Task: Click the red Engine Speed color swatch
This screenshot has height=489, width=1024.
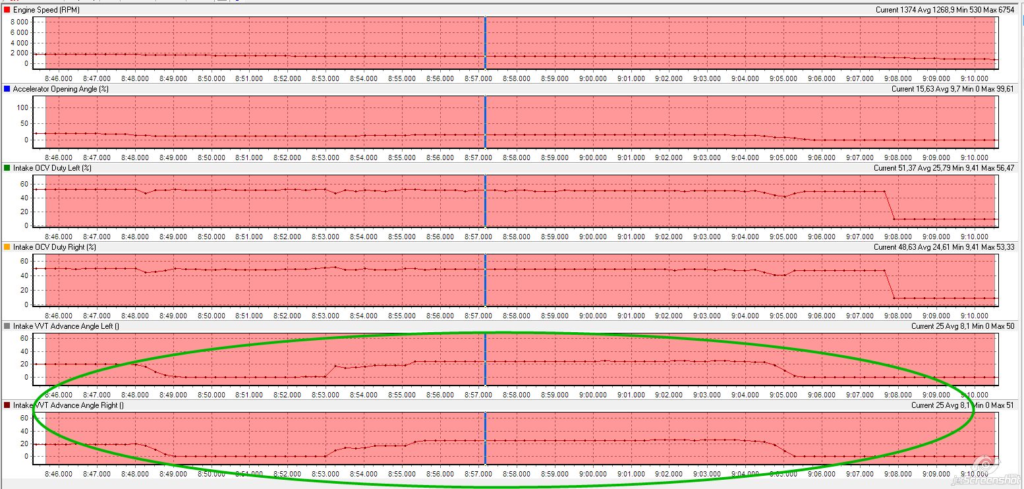Action: coord(7,10)
